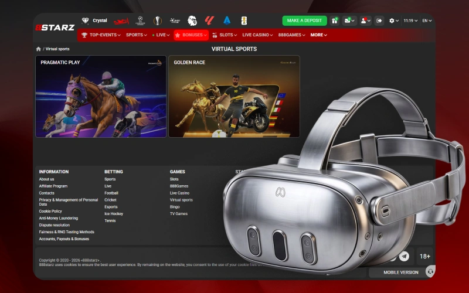This screenshot has height=293, width=469.
Task: Open the Golden Race virtual sports card
Action: [x=234, y=96]
